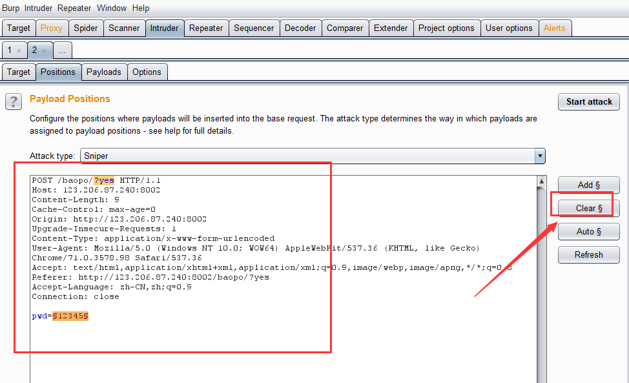Image resolution: width=629 pixels, height=383 pixels.
Task: Click the Origin header line
Action: pyautogui.click(x=119, y=219)
